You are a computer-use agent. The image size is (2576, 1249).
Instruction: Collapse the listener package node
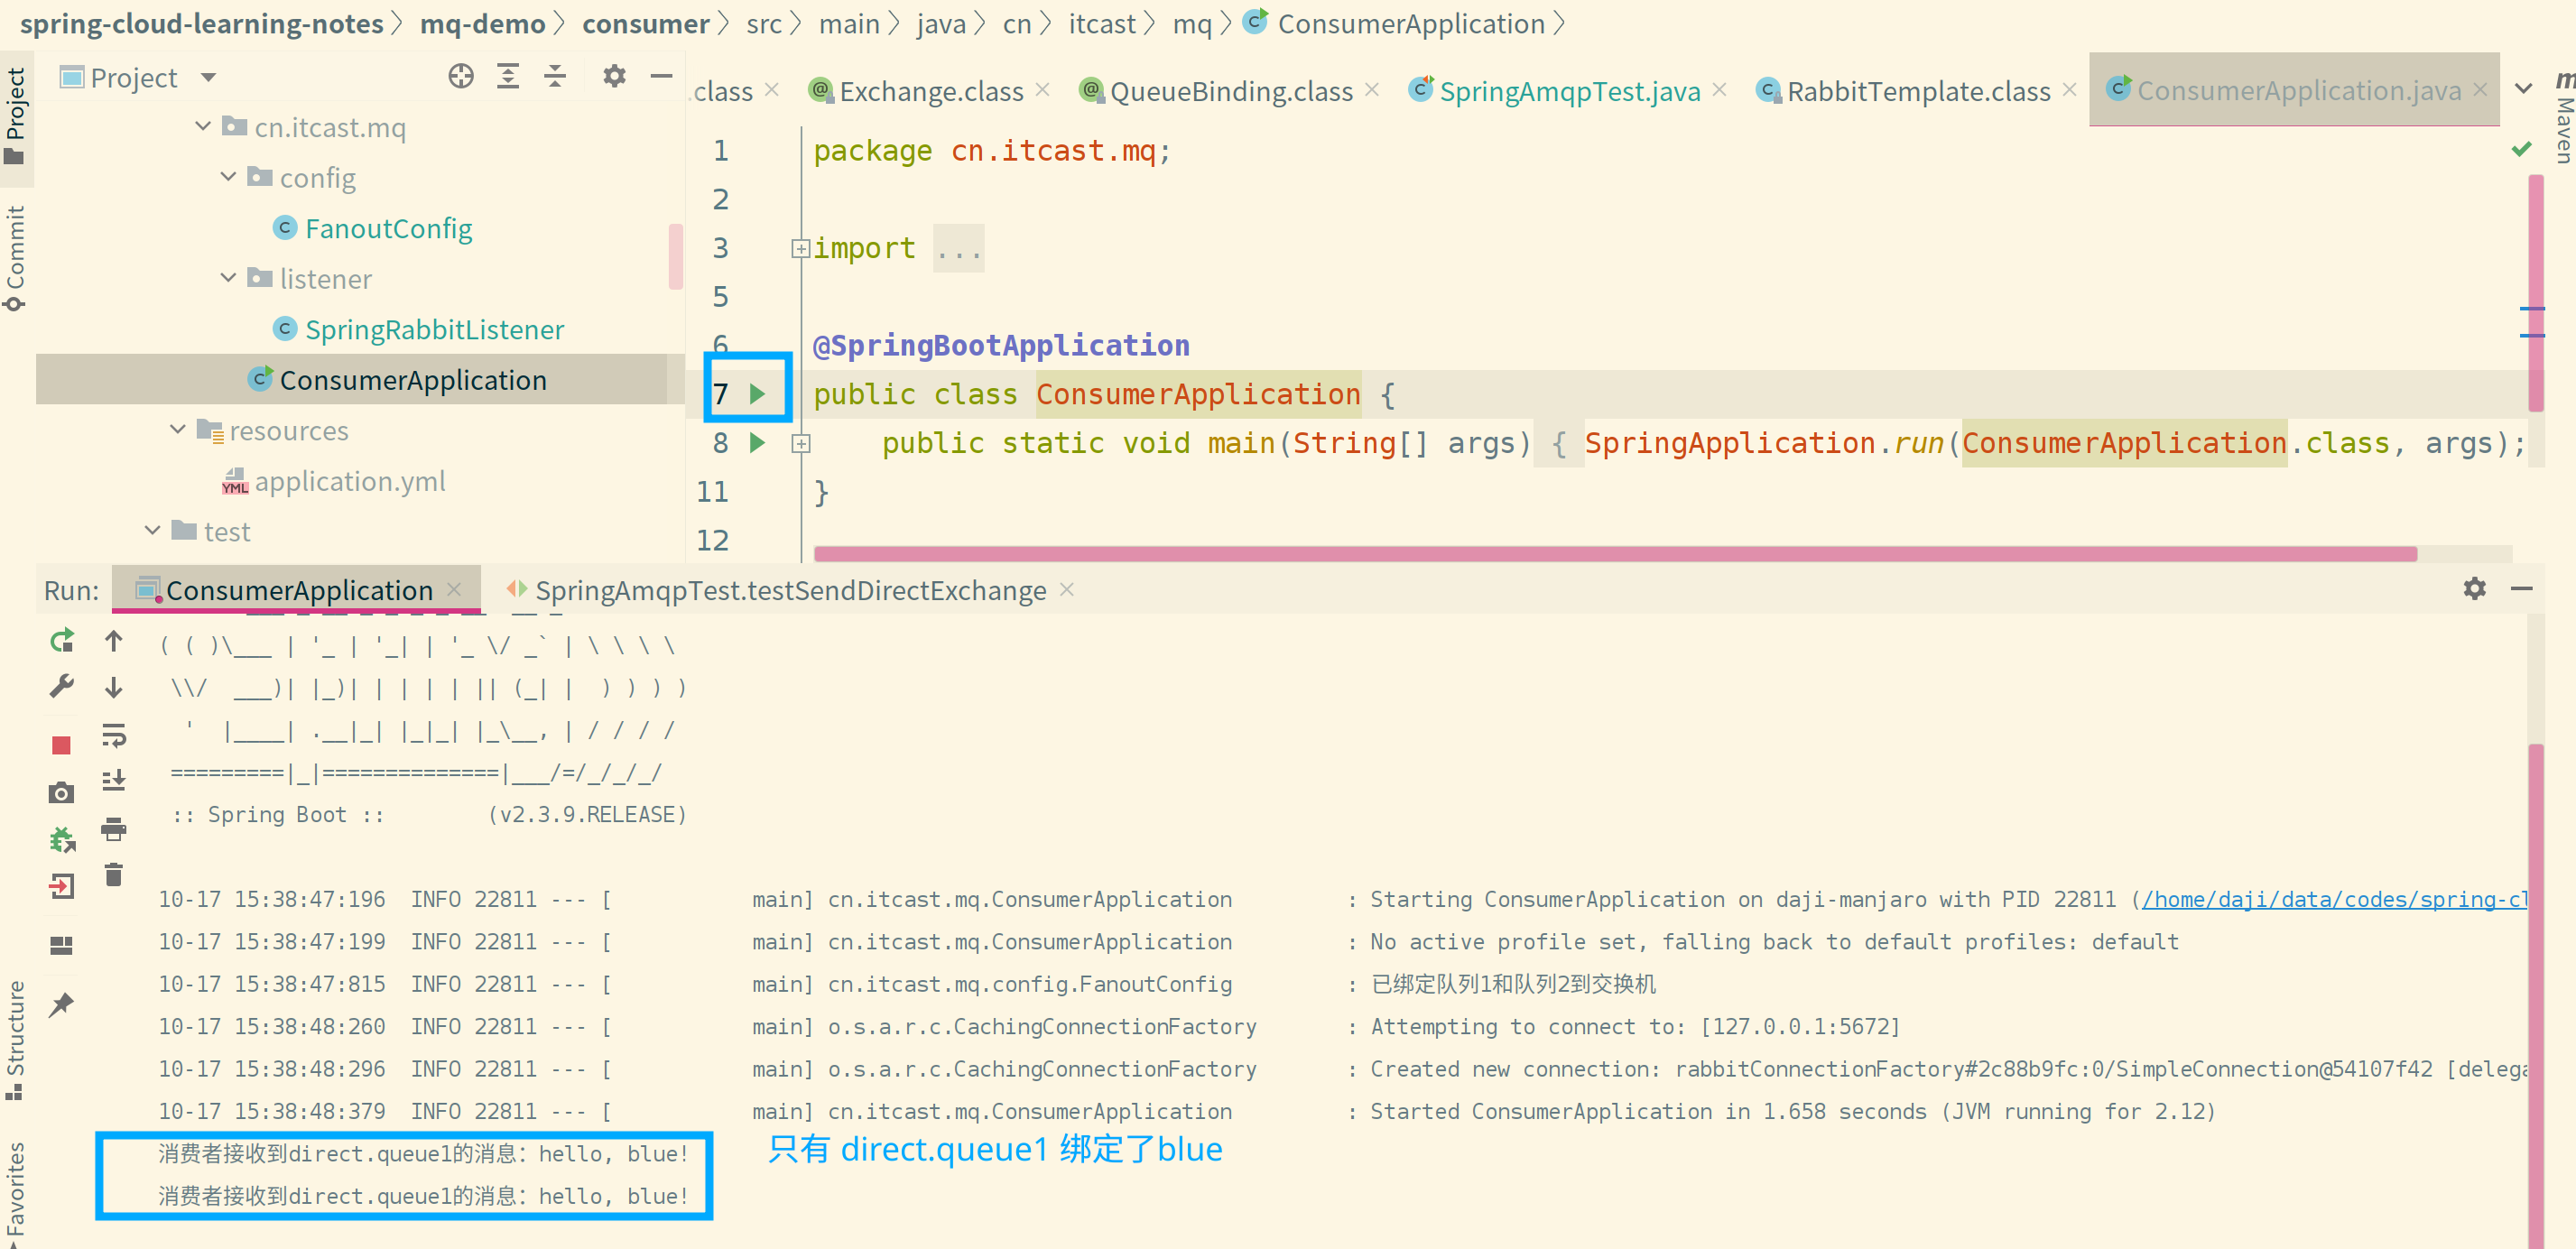tap(227, 278)
